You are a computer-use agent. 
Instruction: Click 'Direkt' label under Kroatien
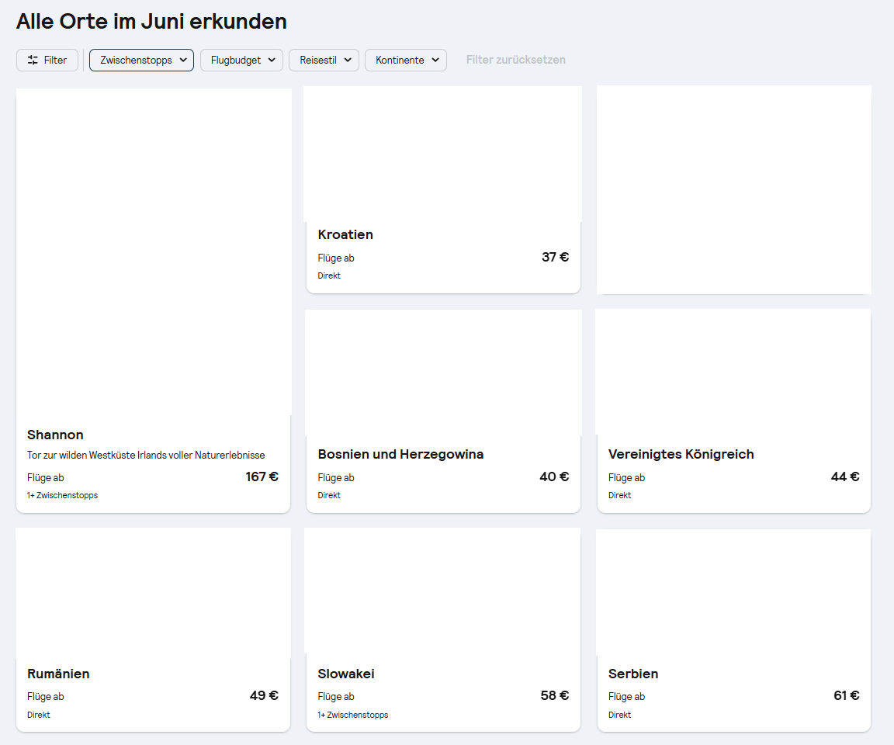(x=329, y=276)
